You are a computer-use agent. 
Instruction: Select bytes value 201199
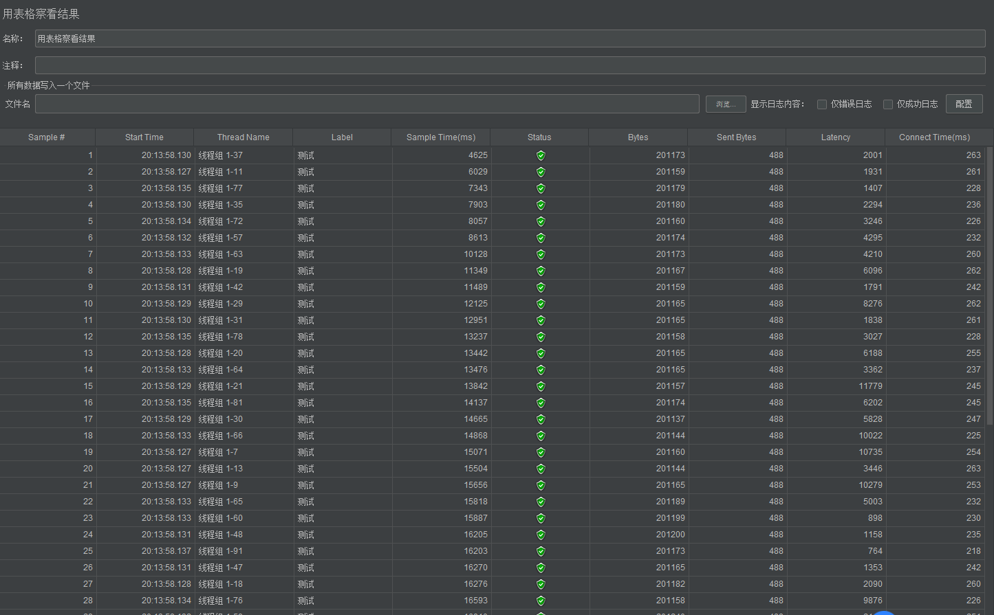tap(671, 518)
